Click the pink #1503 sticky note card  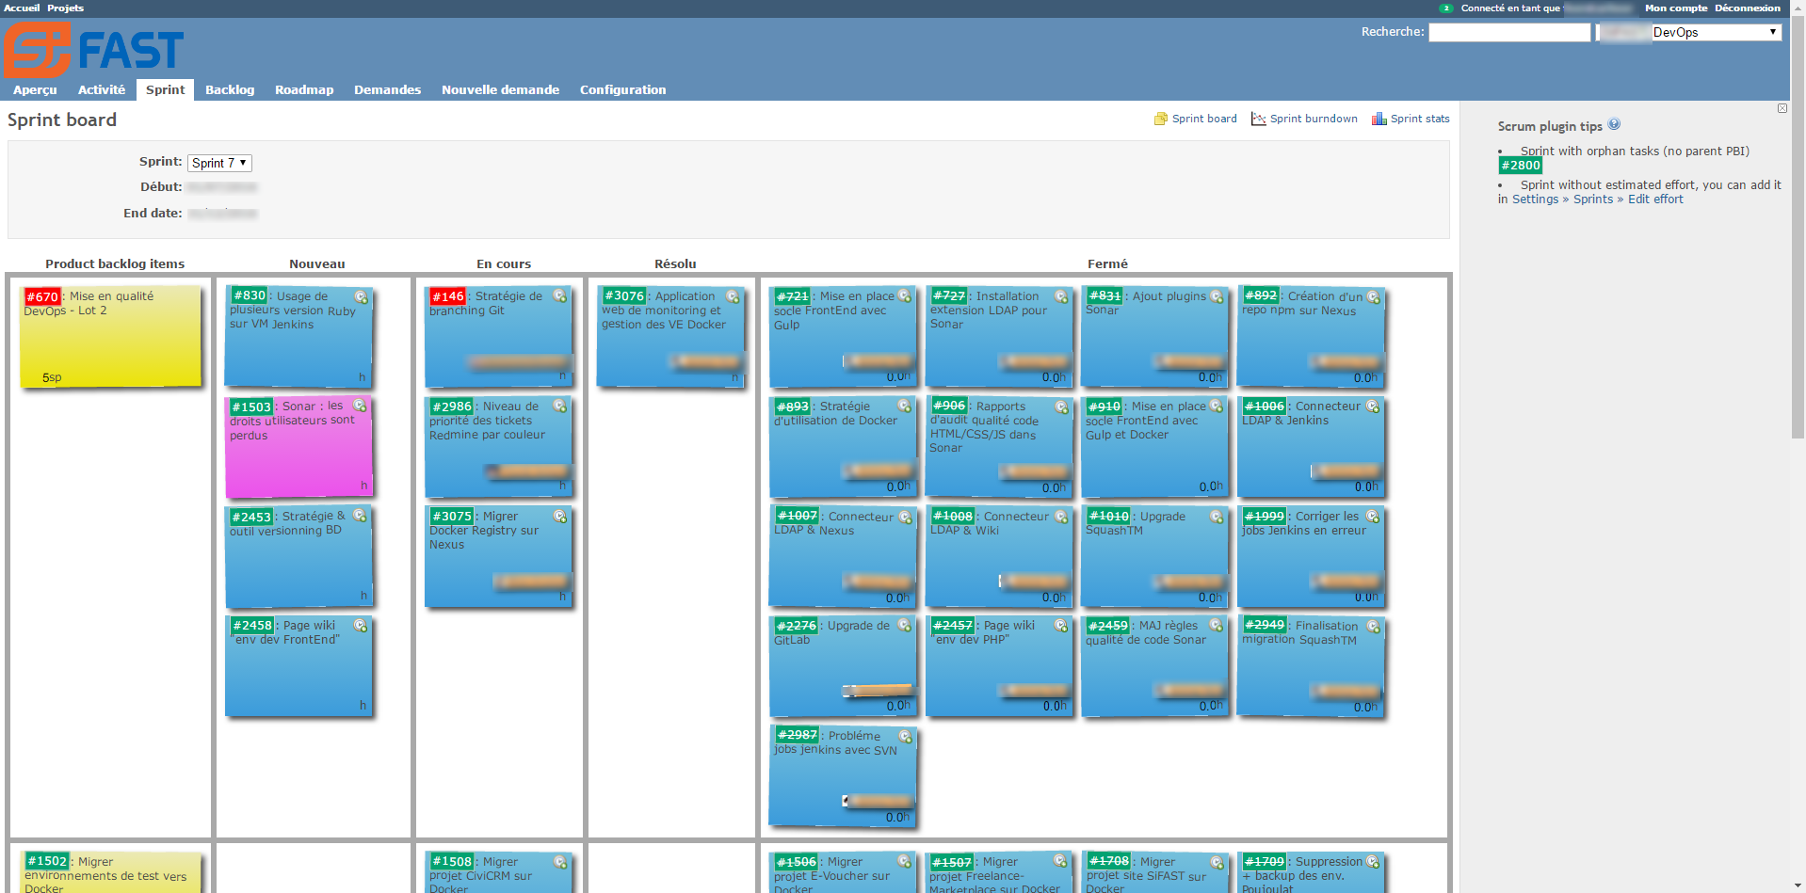298,447
